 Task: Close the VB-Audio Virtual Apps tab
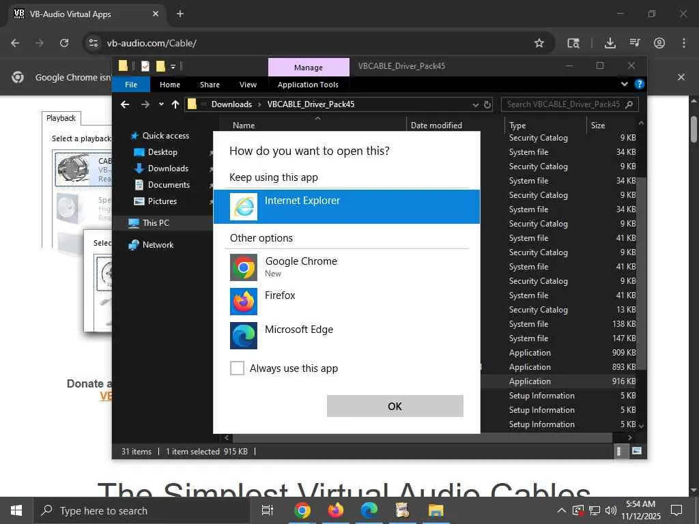click(156, 14)
